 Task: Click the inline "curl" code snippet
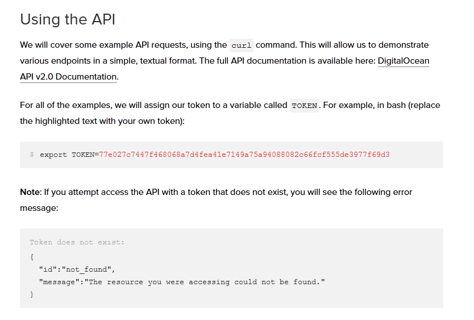point(242,45)
